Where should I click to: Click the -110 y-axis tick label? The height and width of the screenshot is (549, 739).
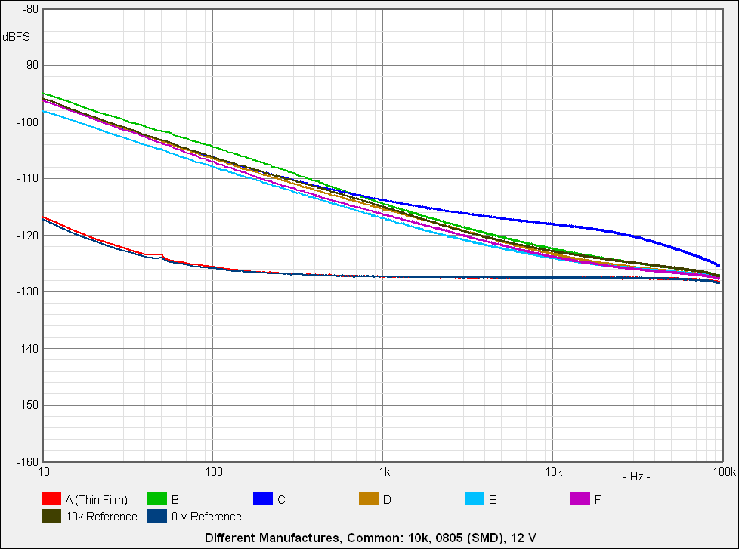click(x=27, y=178)
